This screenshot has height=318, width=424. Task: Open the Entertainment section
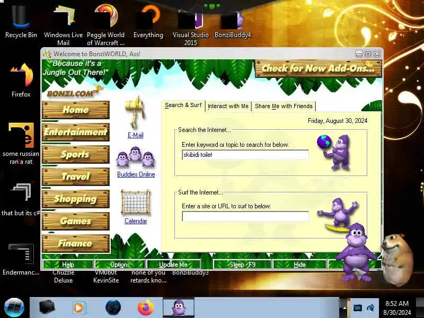pos(76,132)
